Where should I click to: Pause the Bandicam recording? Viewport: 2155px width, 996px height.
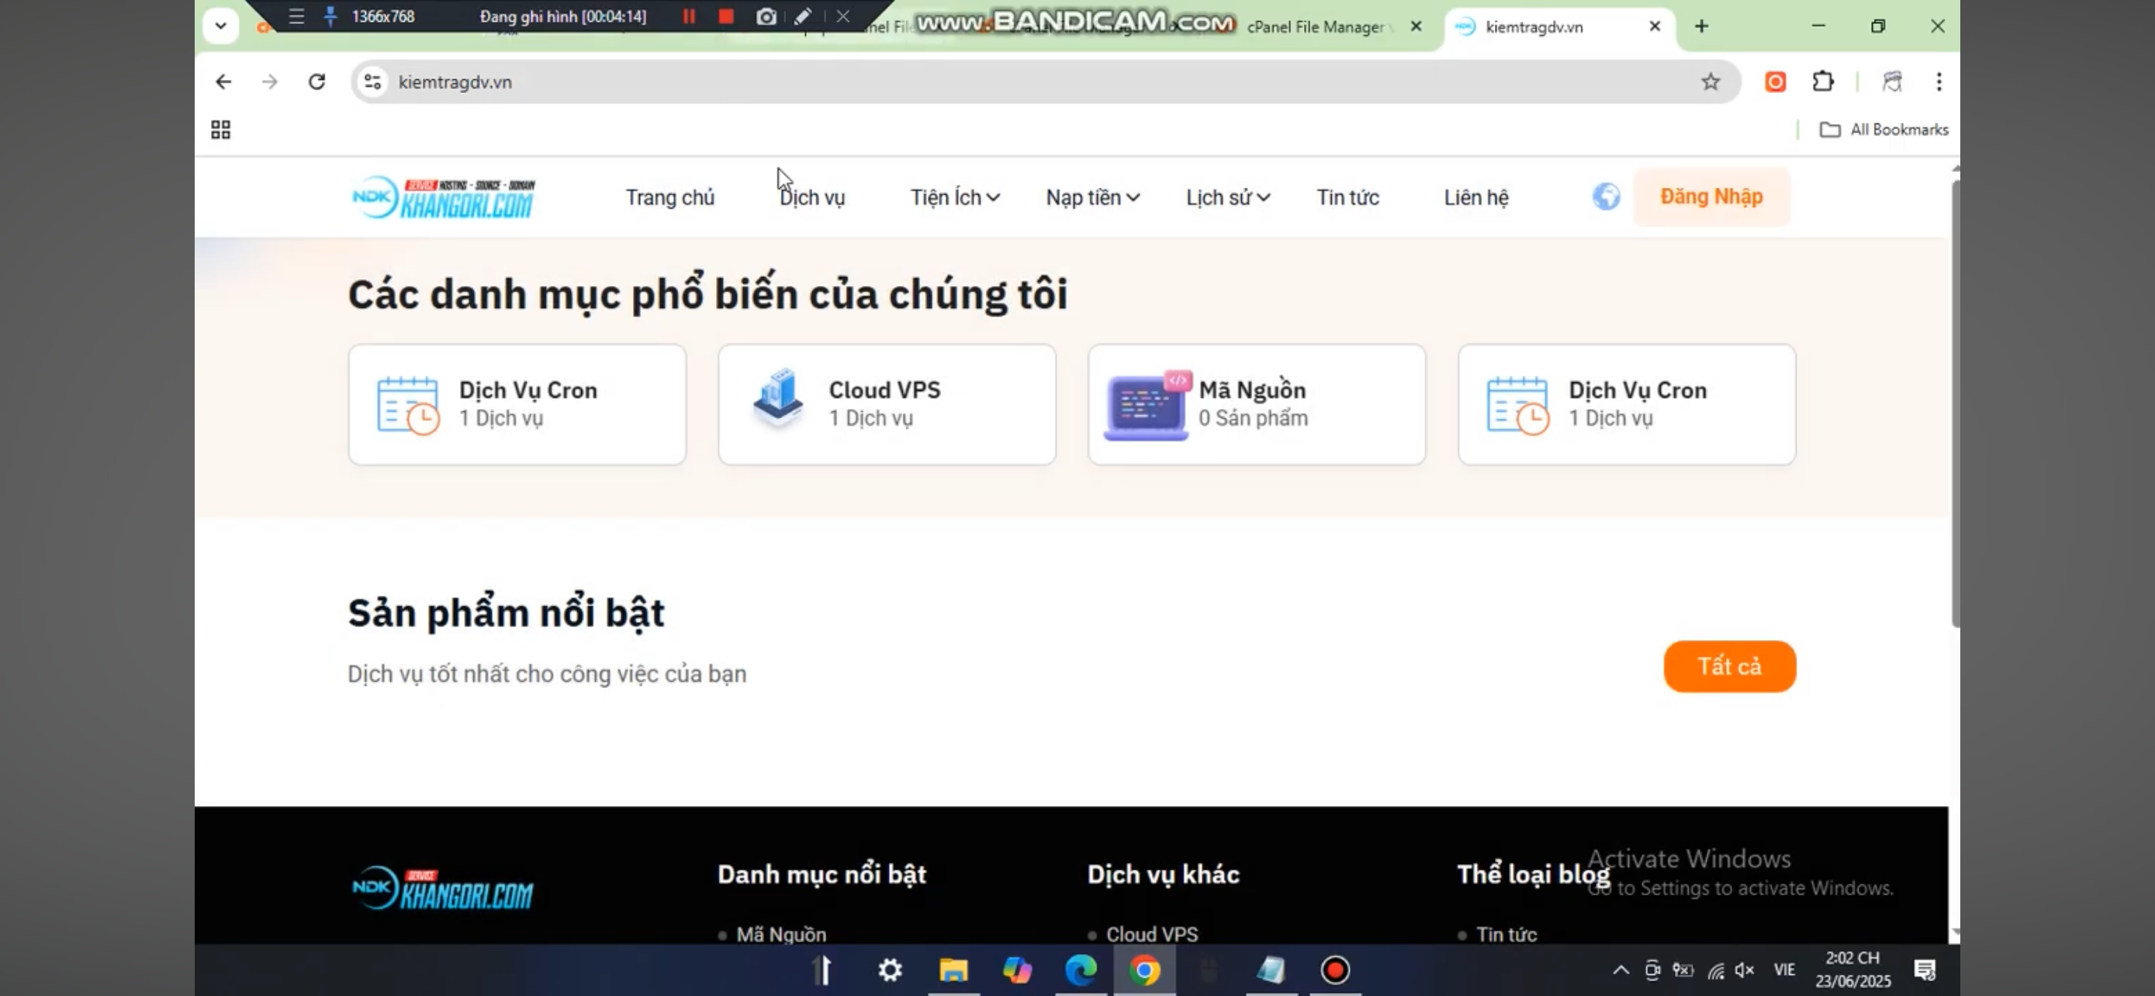(x=689, y=17)
